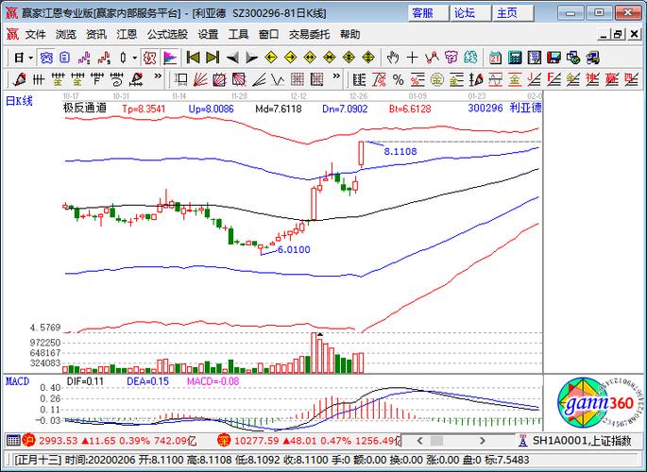Select the crosshair cursor tool
Viewport: 647px width, 472px height.
[x=412, y=58]
